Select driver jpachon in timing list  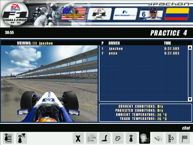pos(116,49)
